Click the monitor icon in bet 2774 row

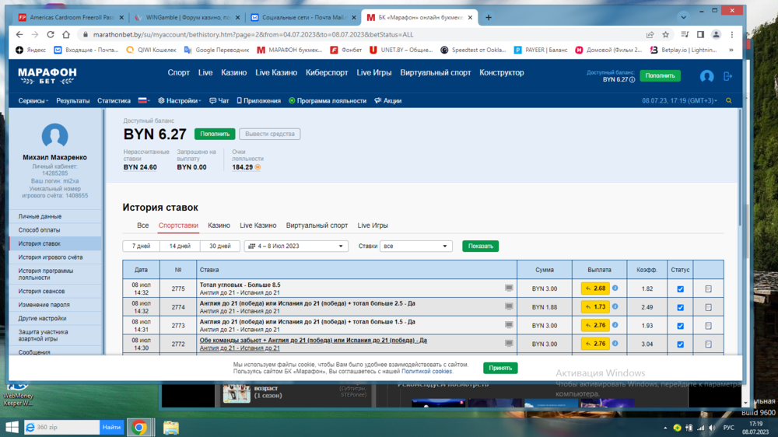pyautogui.click(x=509, y=306)
